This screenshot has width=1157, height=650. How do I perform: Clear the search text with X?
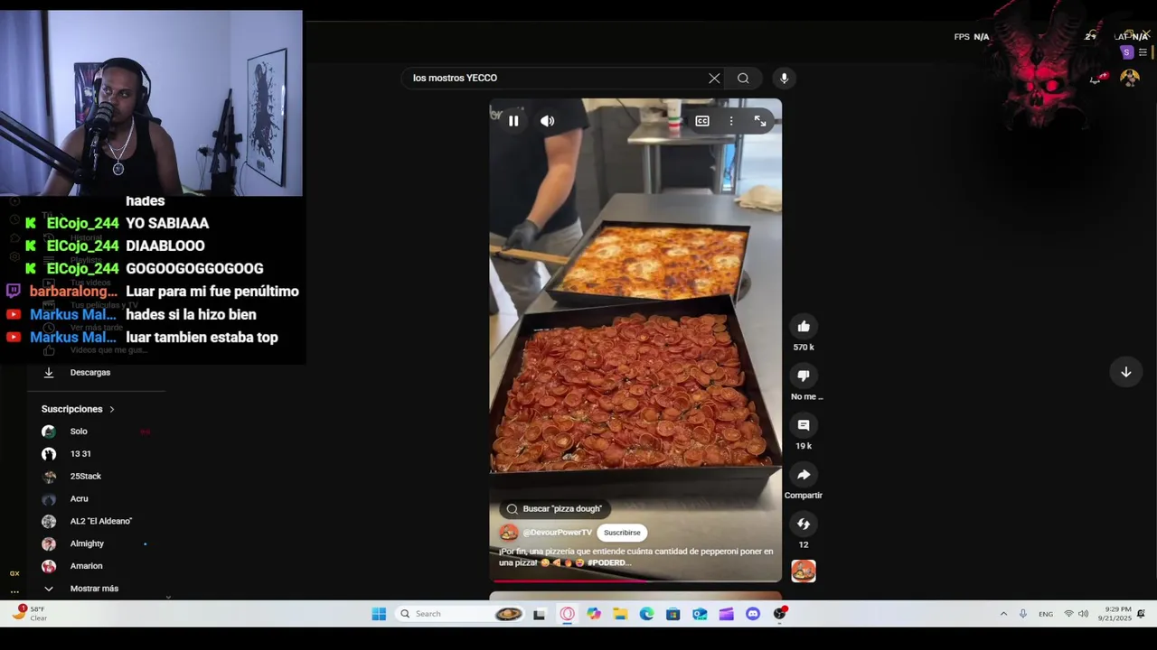(x=714, y=79)
